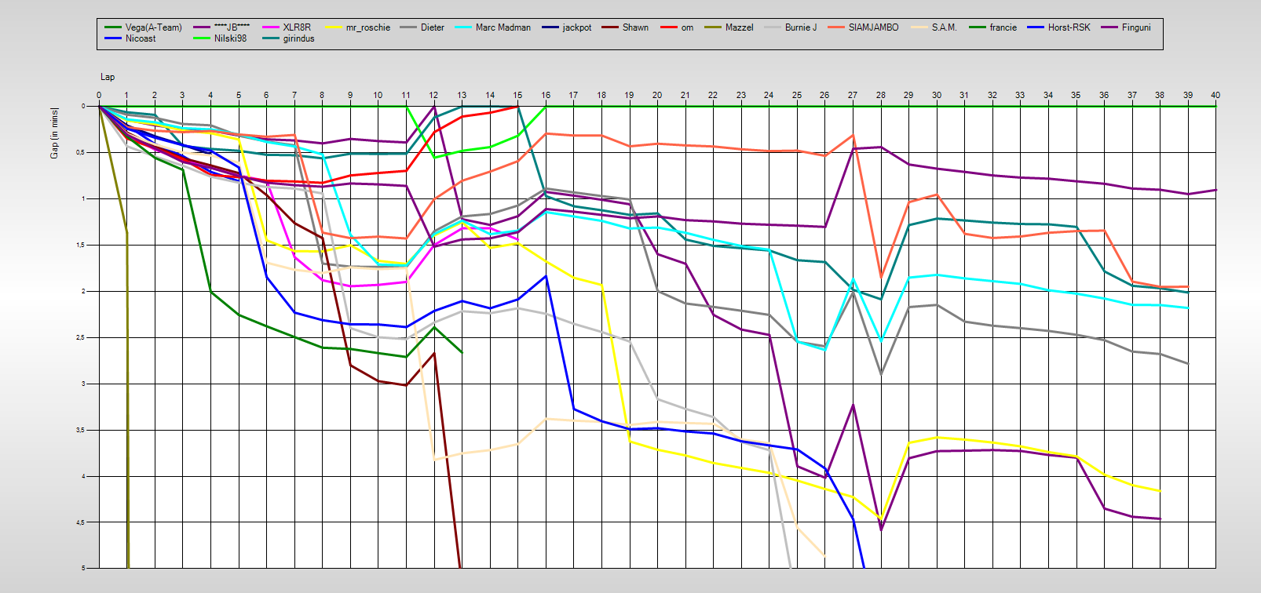Click the Shawn legend label

635,27
